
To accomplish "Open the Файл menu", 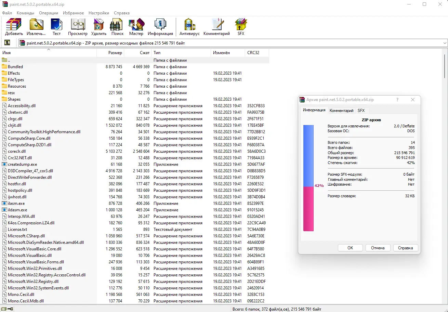I will pos(7,13).
